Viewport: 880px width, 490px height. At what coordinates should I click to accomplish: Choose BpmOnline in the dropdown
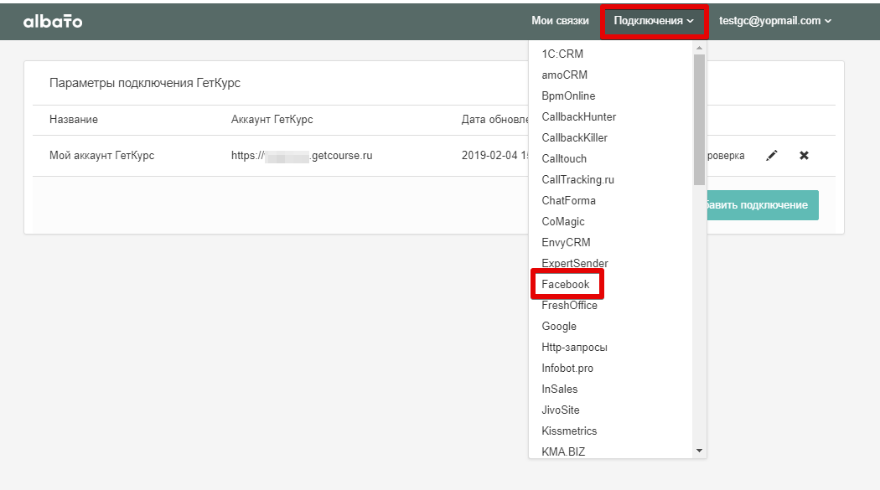click(568, 95)
